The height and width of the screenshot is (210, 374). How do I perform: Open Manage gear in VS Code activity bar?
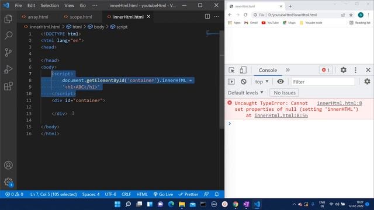pyautogui.click(x=8, y=182)
